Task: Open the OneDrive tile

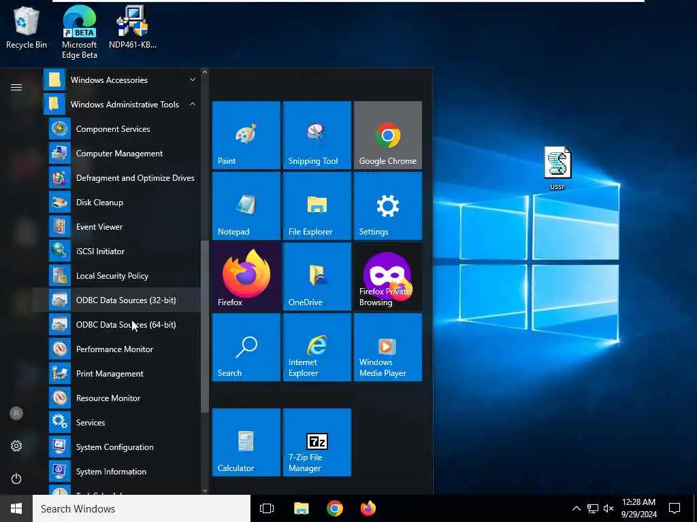Action: (x=317, y=276)
